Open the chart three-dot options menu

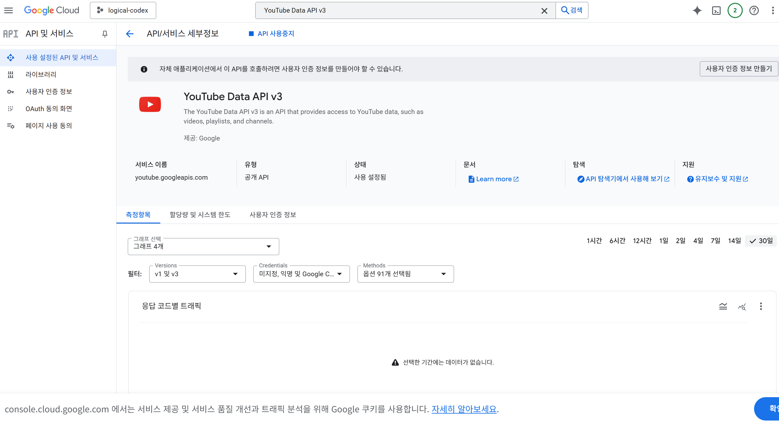point(761,306)
